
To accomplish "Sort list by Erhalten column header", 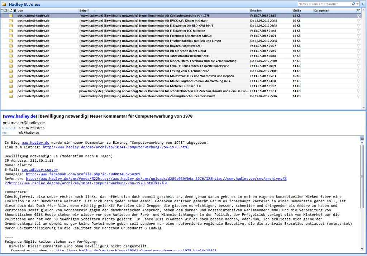I will (x=256, y=11).
